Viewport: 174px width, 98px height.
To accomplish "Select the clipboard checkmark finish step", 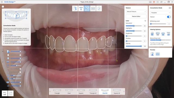I will pyautogui.click(x=99, y=8).
